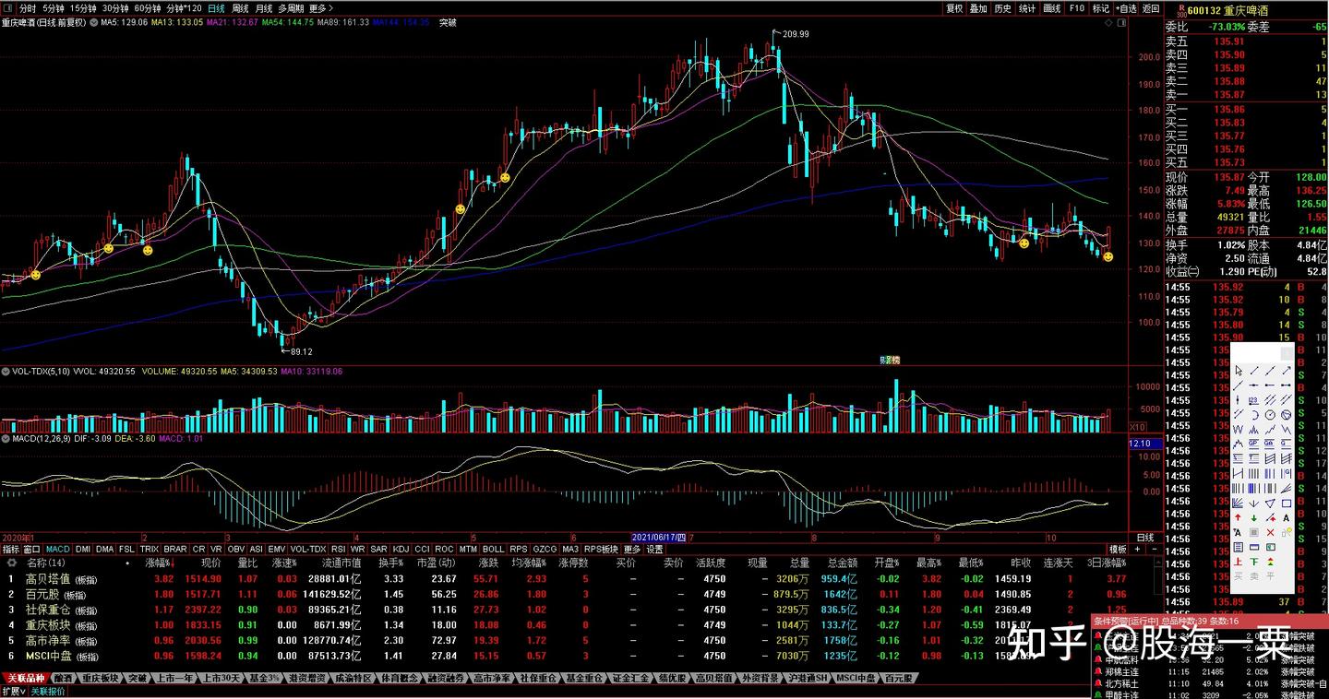Open the 统计 statistics button
This screenshot has height=699, width=1329.
pyautogui.click(x=1027, y=8)
